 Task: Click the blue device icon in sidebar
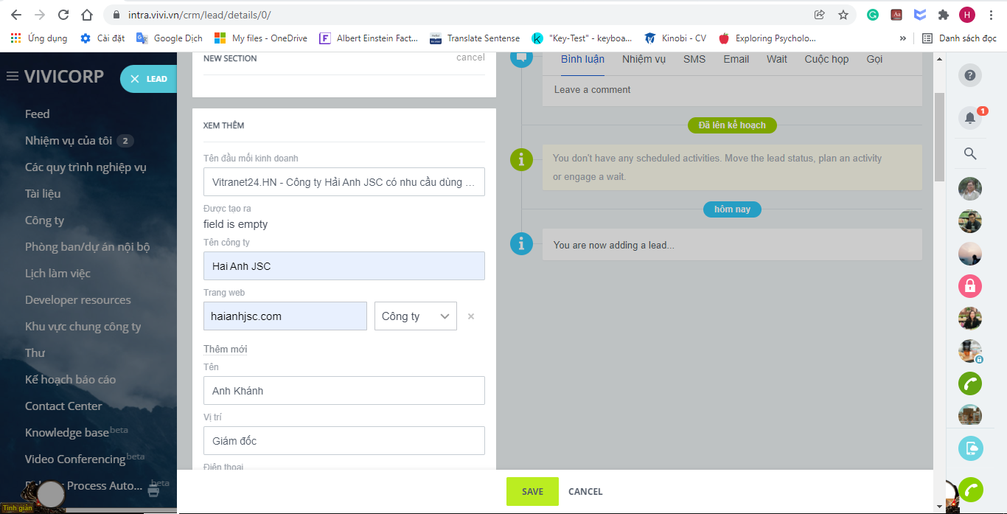tap(970, 448)
